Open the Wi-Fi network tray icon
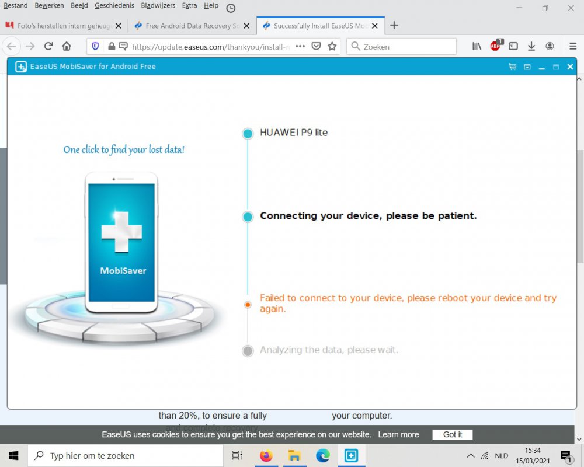Viewport: 584px width, 467px height. 485,456
